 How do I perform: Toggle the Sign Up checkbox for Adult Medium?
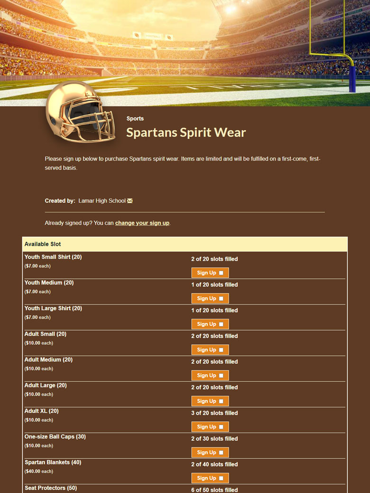coord(221,376)
